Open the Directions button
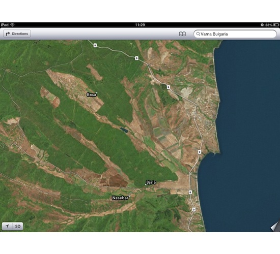The width and height of the screenshot is (280, 254). coord(17,34)
